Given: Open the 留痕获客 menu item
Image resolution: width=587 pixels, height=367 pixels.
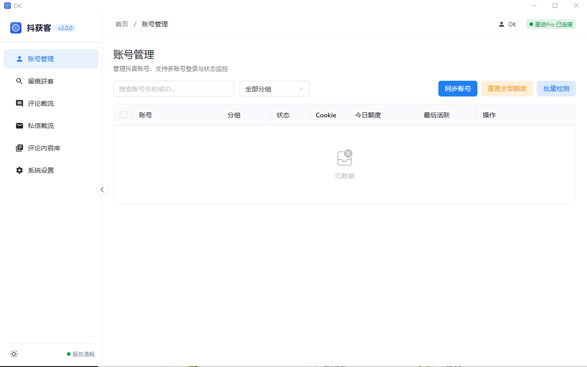Looking at the screenshot, I should point(51,81).
